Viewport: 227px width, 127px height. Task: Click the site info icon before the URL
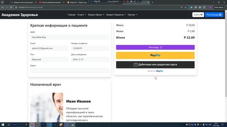pyautogui.click(x=16, y=7)
